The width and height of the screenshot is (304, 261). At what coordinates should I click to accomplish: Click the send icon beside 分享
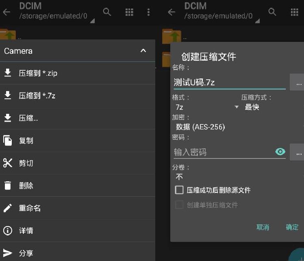tap(8, 253)
